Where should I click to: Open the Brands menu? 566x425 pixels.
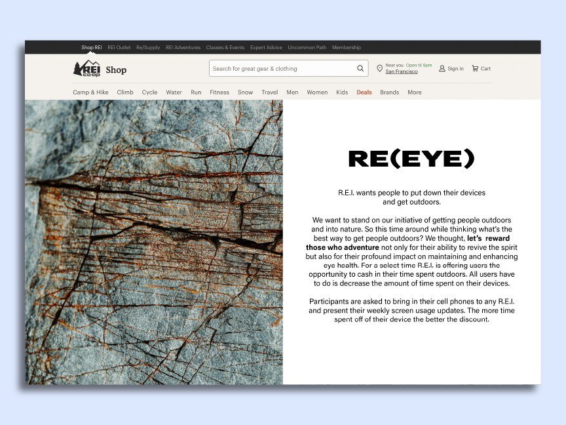390,92
